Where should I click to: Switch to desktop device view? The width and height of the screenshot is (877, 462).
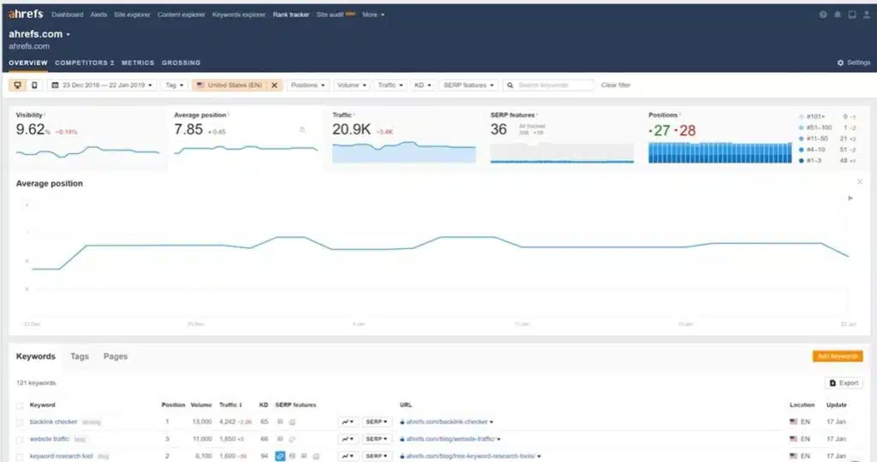(x=18, y=85)
